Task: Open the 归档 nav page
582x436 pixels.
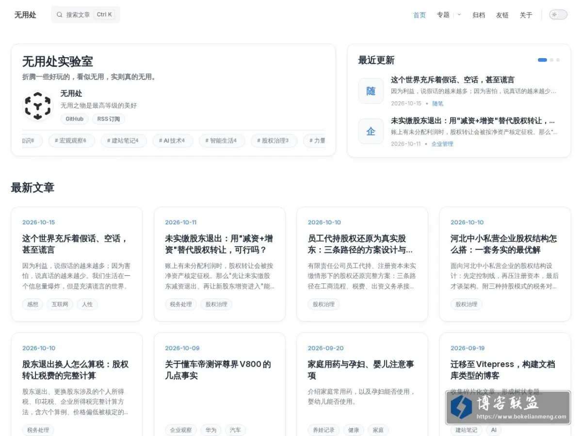Action: (x=479, y=15)
